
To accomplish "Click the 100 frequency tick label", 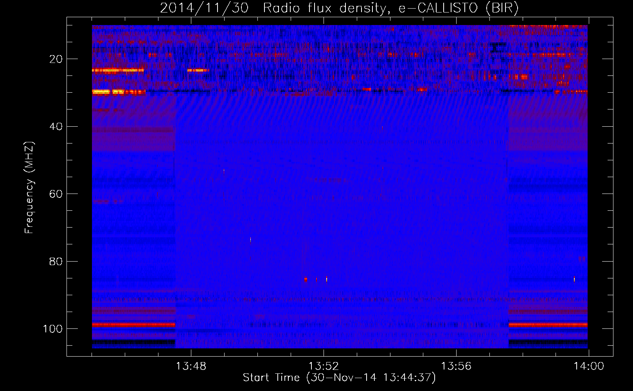I will (x=53, y=329).
